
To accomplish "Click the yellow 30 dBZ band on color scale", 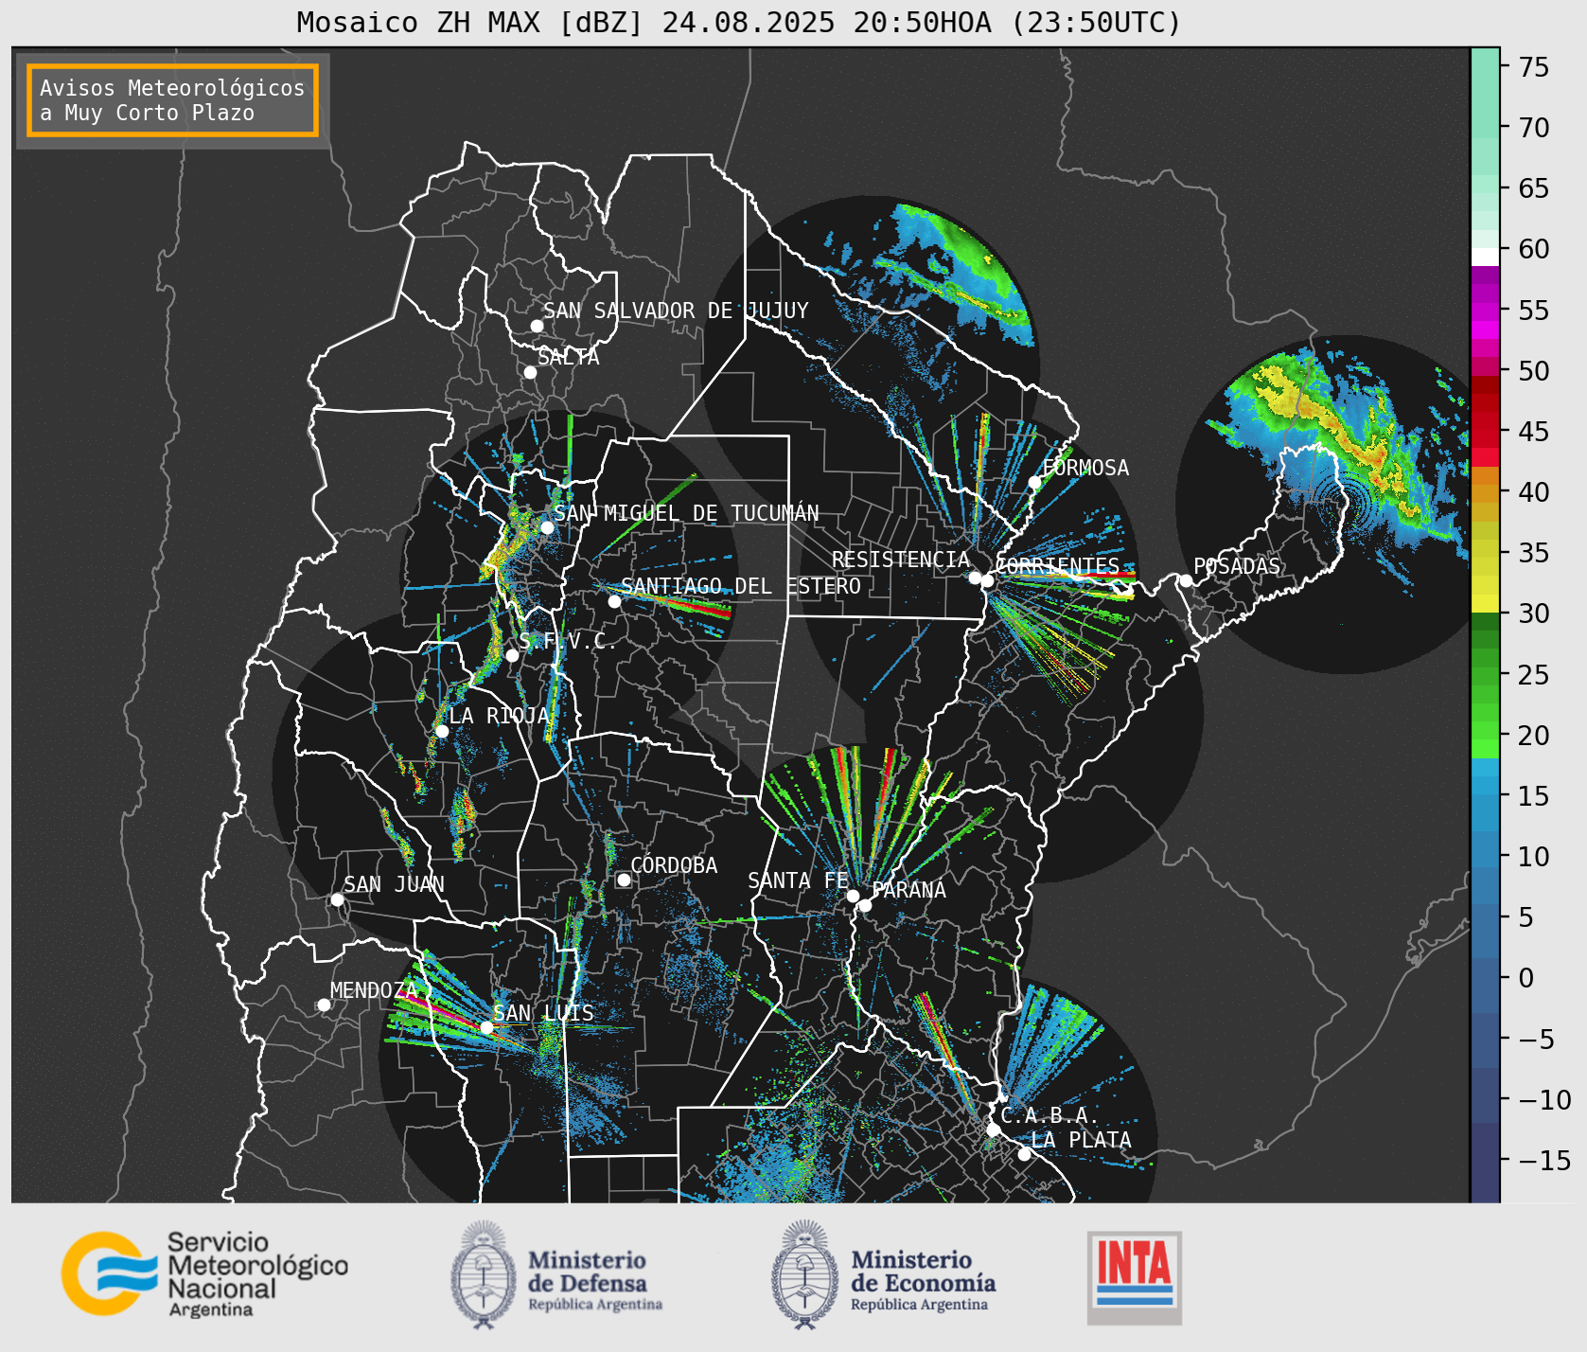I will coord(1485,603).
